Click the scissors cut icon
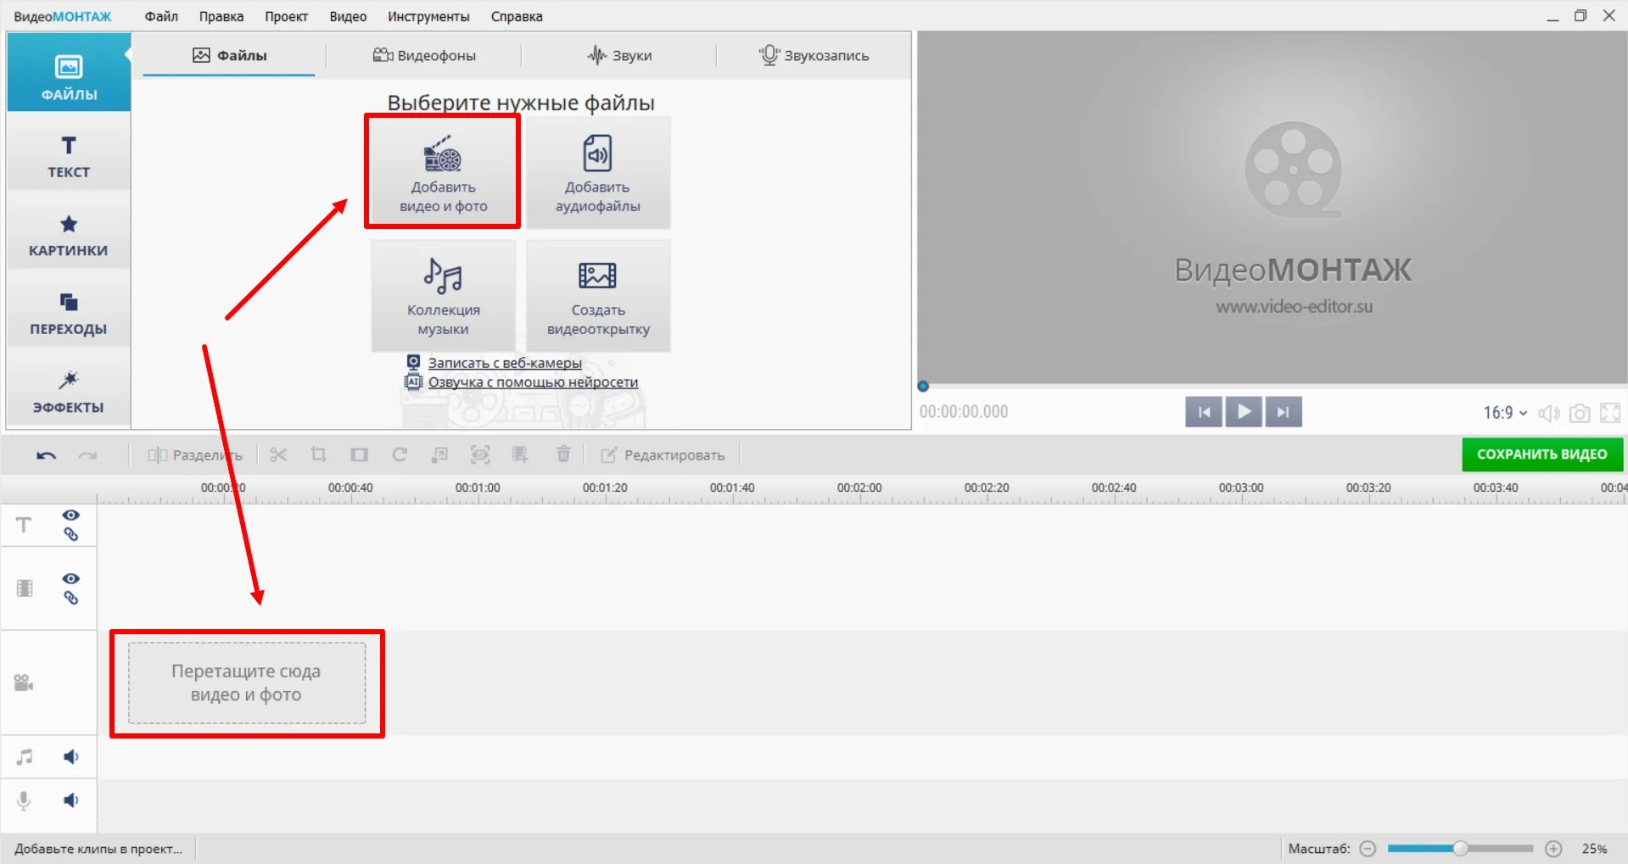The image size is (1628, 864). point(278,455)
